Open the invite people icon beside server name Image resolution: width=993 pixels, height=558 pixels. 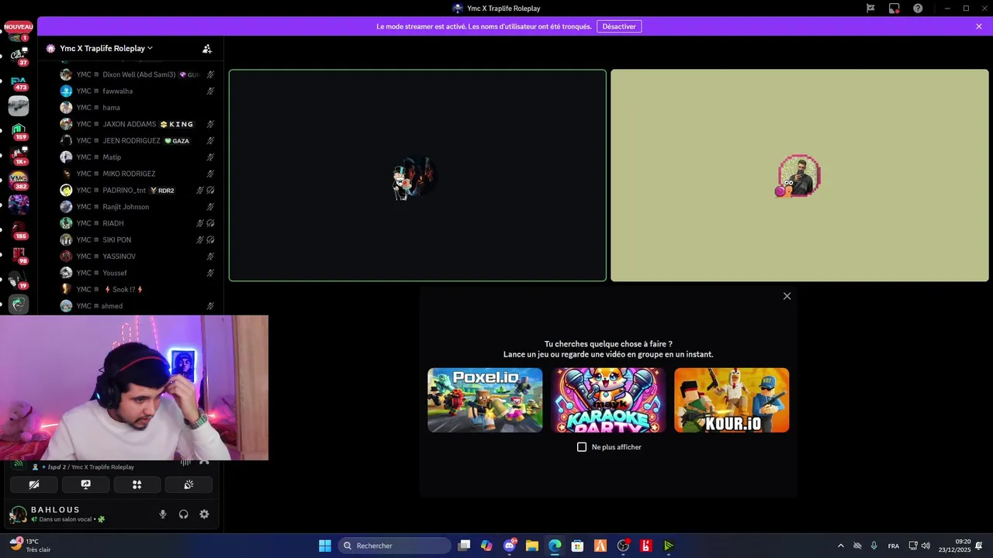tap(207, 48)
